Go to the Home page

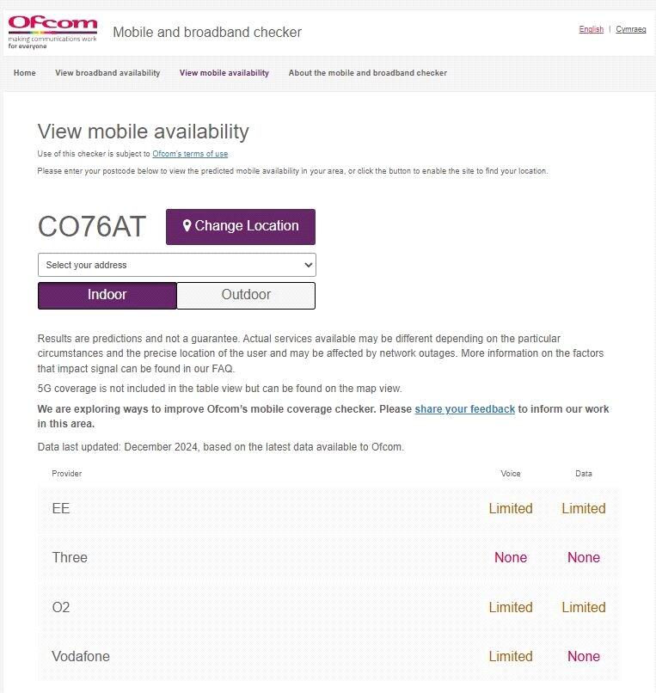25,73
